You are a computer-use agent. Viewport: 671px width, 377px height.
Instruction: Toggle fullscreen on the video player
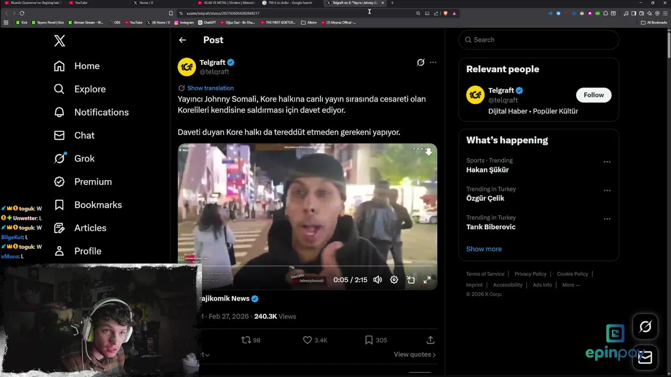[427, 280]
